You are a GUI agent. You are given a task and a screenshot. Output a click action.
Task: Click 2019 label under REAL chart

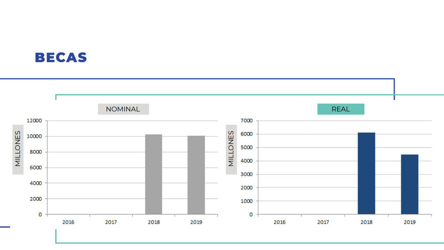pyautogui.click(x=409, y=222)
